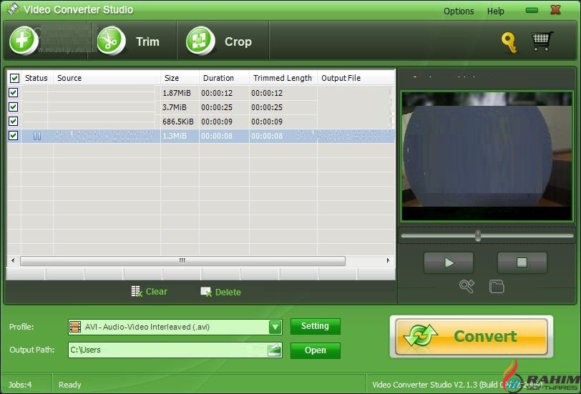The height and width of the screenshot is (394, 581).
Task: Click the snapshot zoom icon under preview
Action: click(467, 286)
